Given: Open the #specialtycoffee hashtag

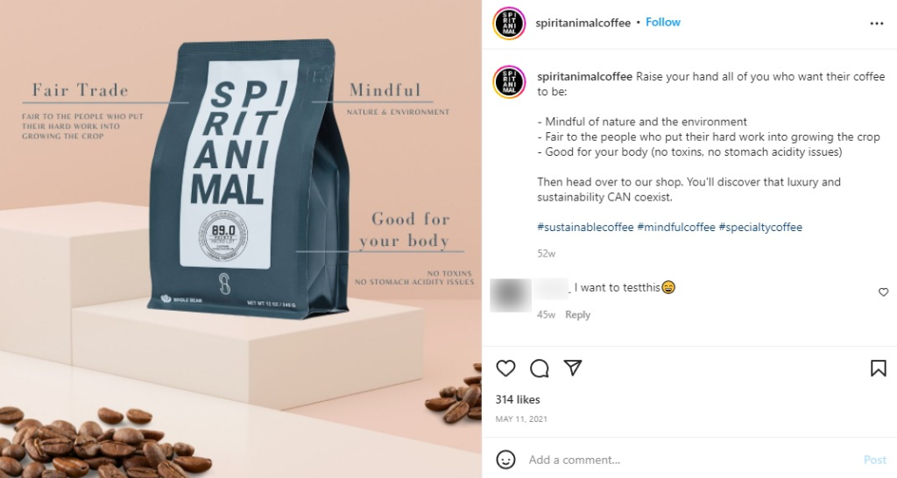Looking at the screenshot, I should tap(760, 227).
